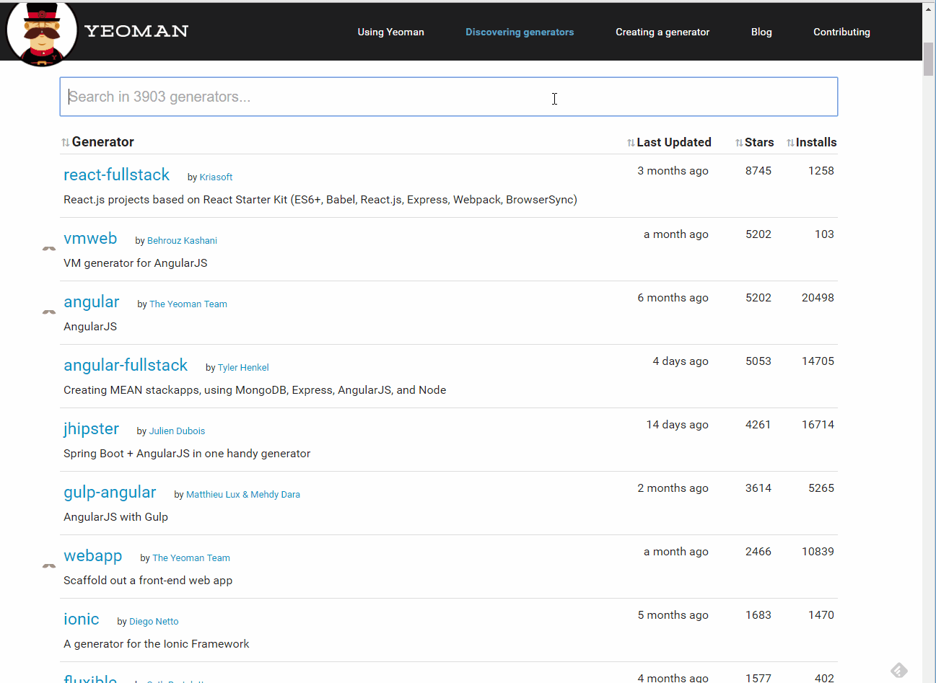Open the jhipster generator link

[x=91, y=429]
